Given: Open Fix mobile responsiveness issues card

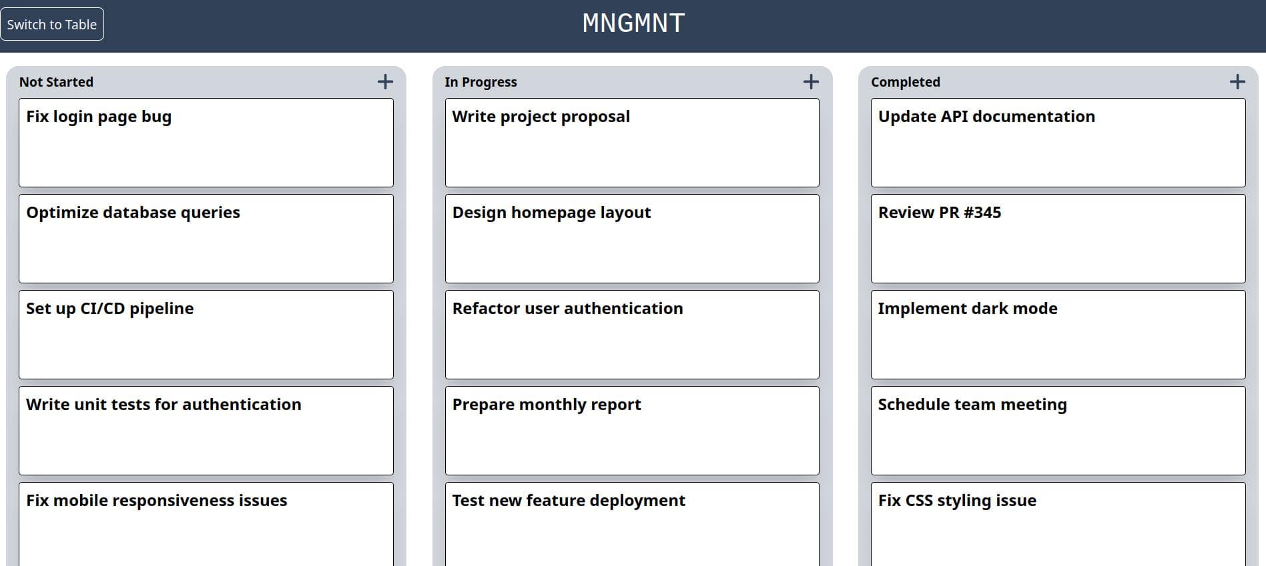Looking at the screenshot, I should click(x=206, y=524).
